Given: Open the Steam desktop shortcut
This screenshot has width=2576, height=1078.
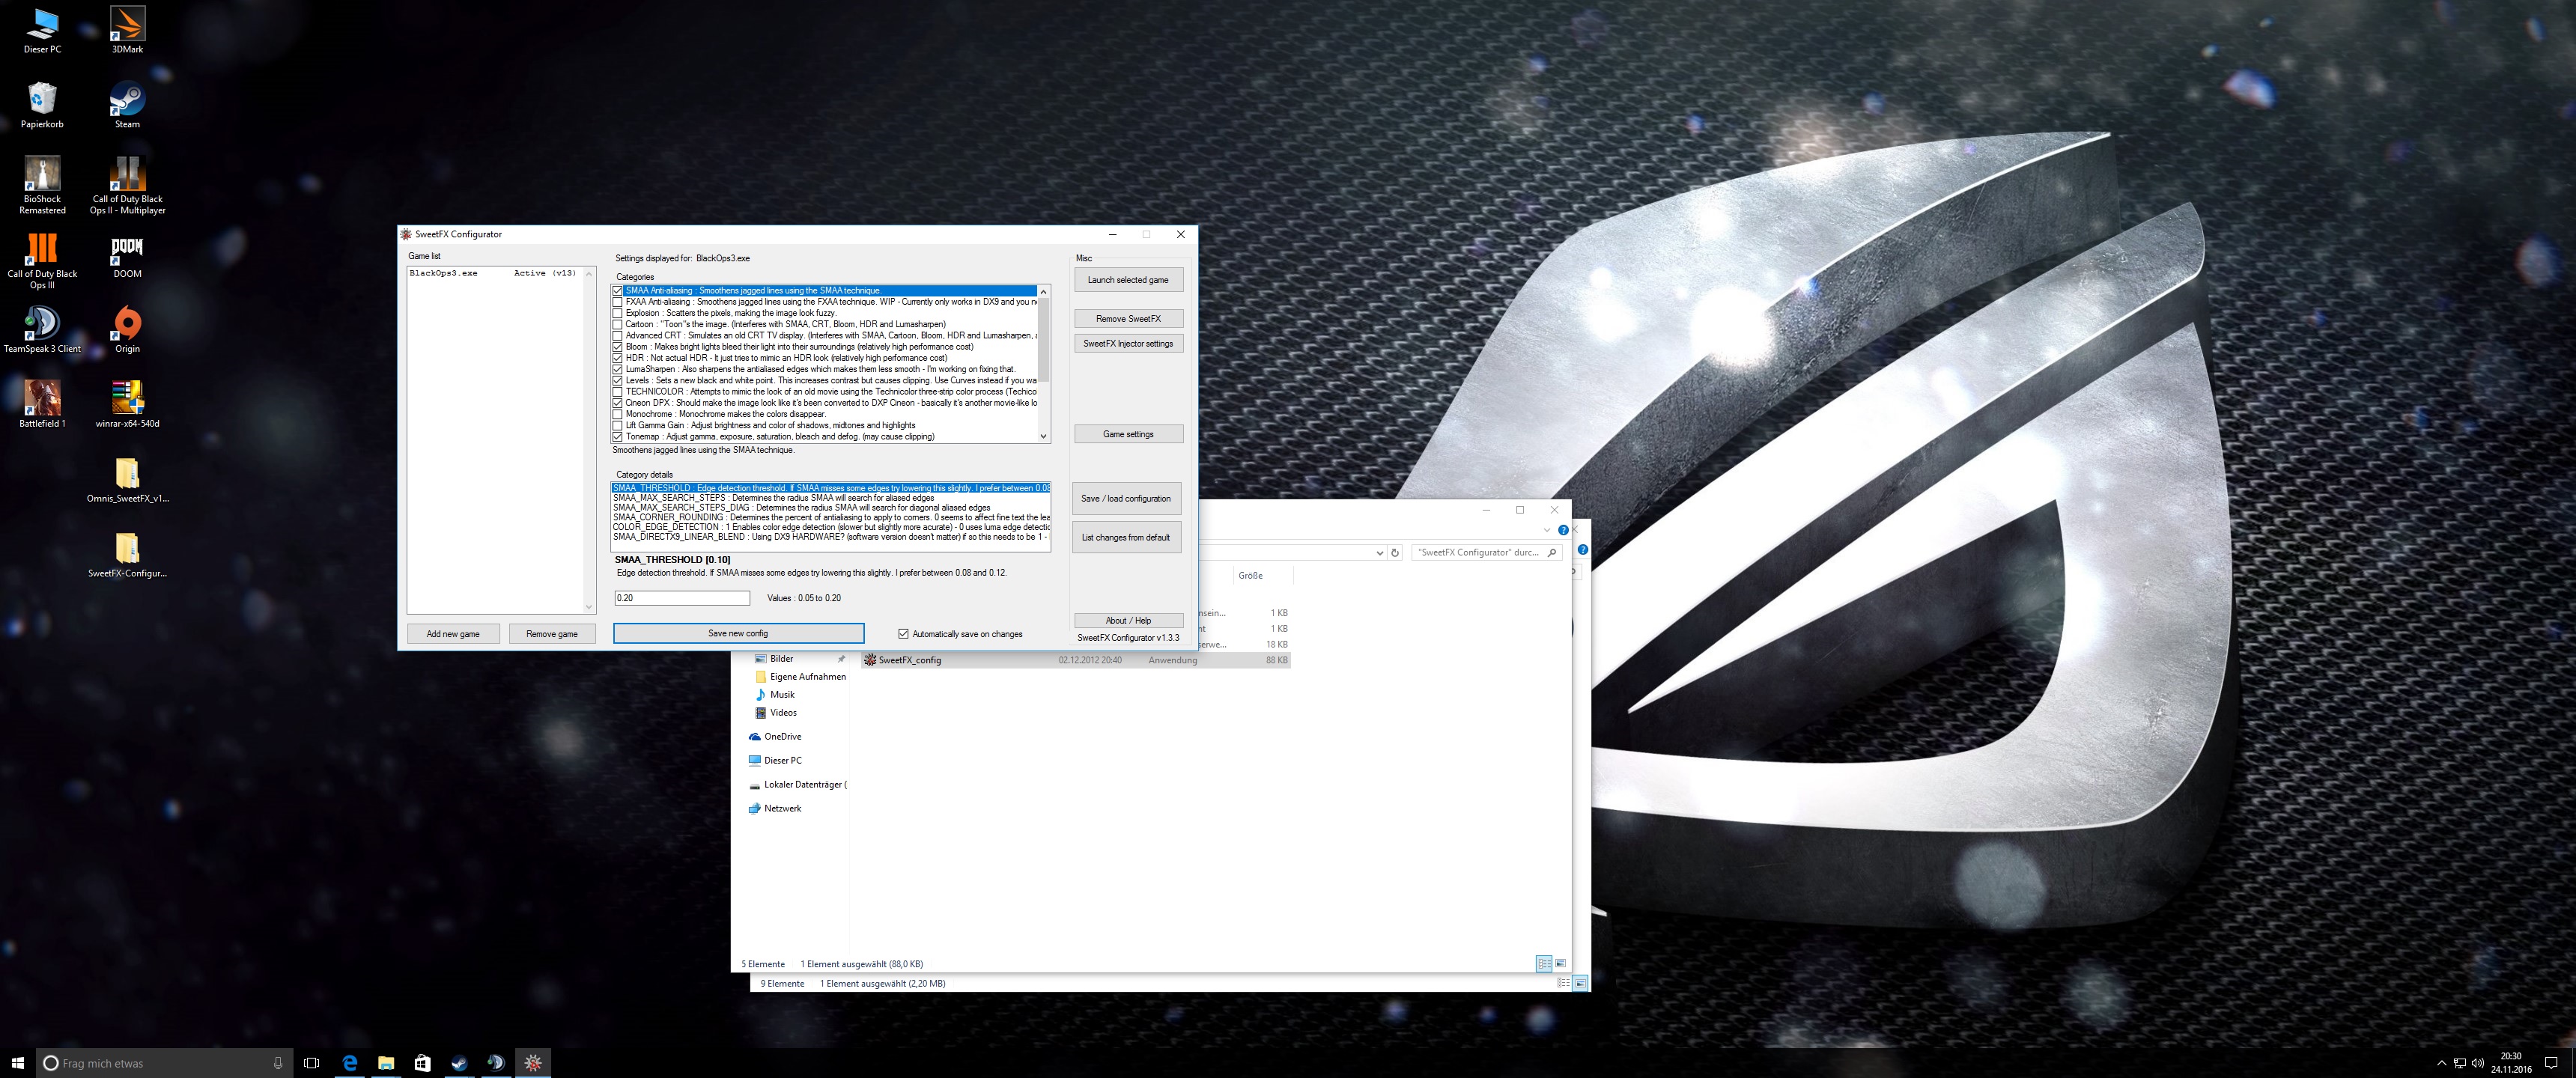Looking at the screenshot, I should click(127, 100).
